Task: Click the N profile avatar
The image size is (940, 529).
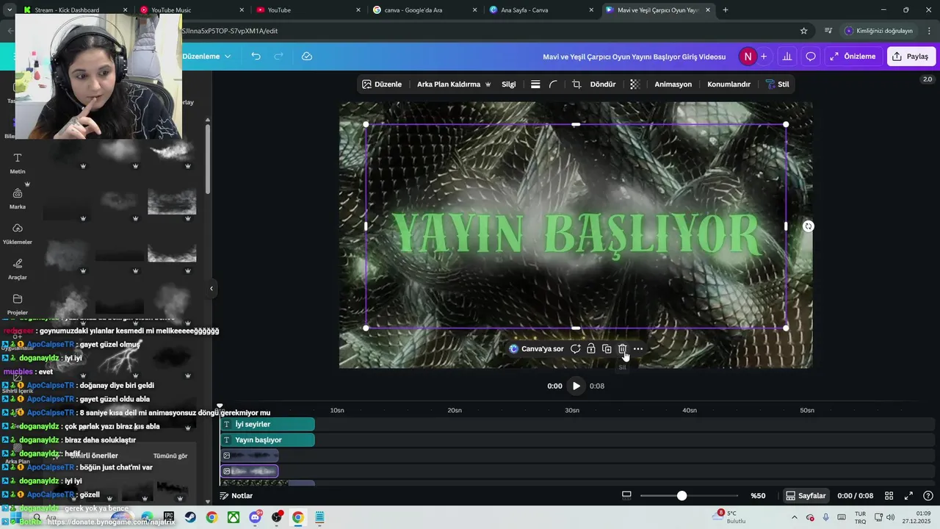Action: (748, 57)
